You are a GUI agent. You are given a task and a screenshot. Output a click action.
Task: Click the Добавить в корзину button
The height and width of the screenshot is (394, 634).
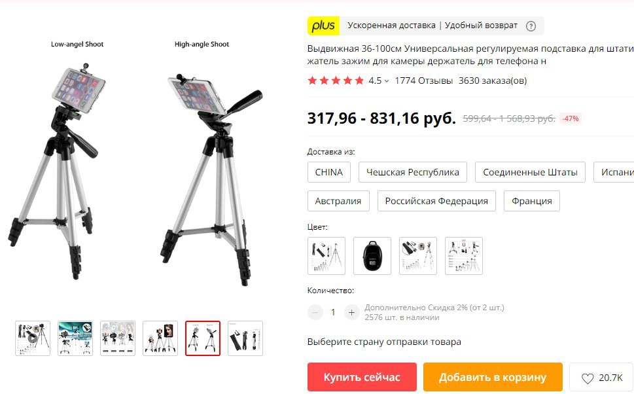[493, 377]
